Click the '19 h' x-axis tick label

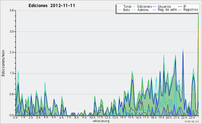pyautogui.click(x=161, y=118)
